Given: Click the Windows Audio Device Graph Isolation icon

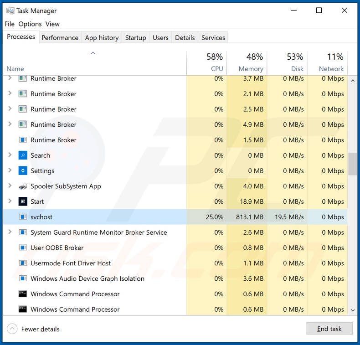Looking at the screenshot, I should coord(23,278).
